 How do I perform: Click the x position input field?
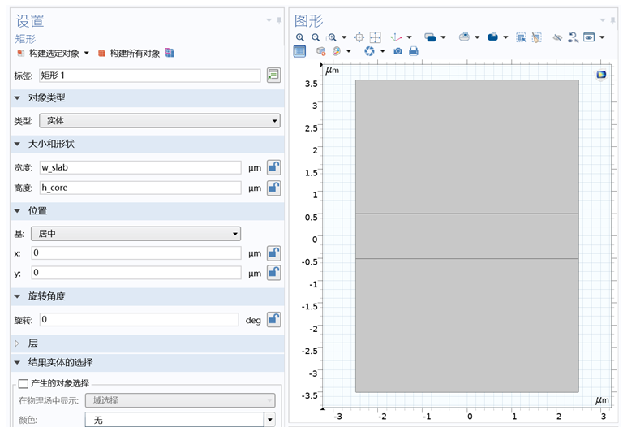(x=136, y=253)
